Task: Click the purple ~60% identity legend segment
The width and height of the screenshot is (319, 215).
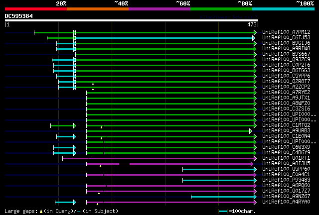Action: [x=159, y=9]
